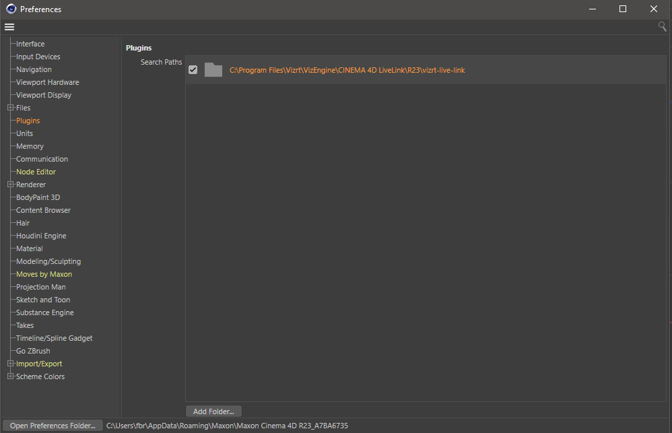Uncheck the vizrt-live-link search path checkbox

[x=193, y=70]
